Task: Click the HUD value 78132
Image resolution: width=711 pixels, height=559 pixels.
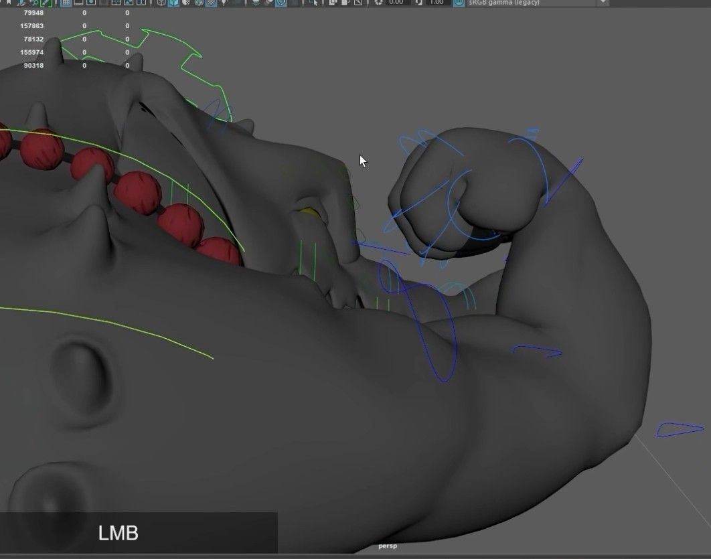Action: (33, 39)
